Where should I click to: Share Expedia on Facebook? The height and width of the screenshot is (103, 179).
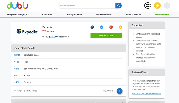tap(92, 27)
